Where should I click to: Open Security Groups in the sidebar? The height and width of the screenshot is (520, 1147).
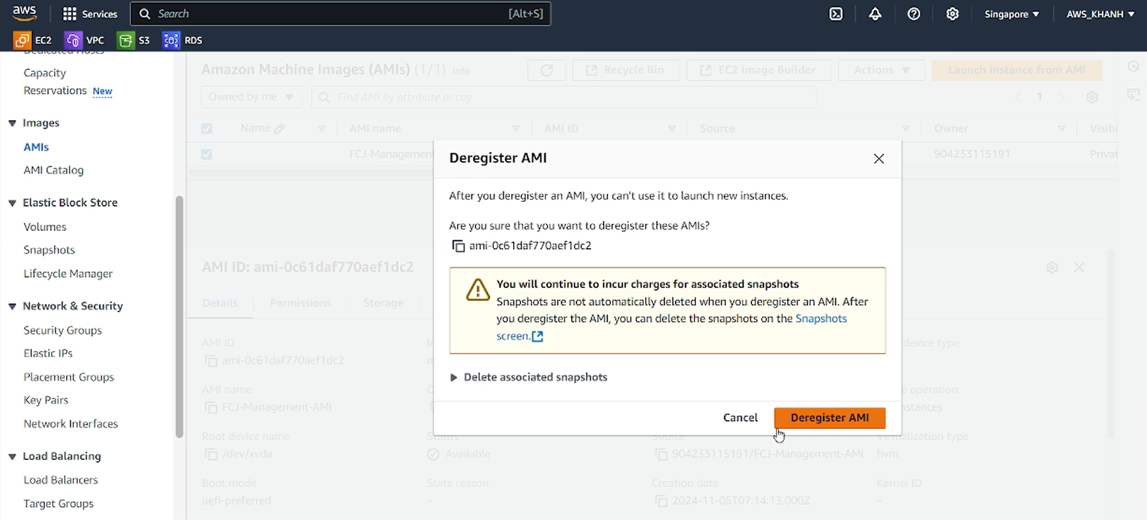(x=63, y=331)
